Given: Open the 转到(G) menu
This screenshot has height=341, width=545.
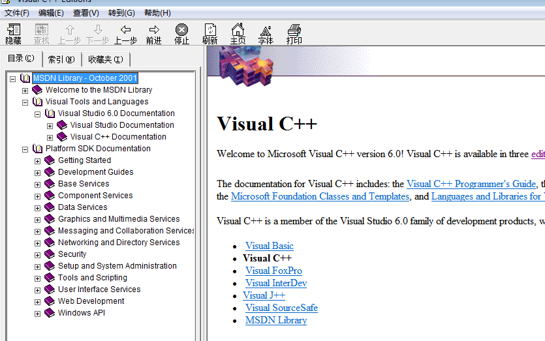Looking at the screenshot, I should (x=121, y=13).
